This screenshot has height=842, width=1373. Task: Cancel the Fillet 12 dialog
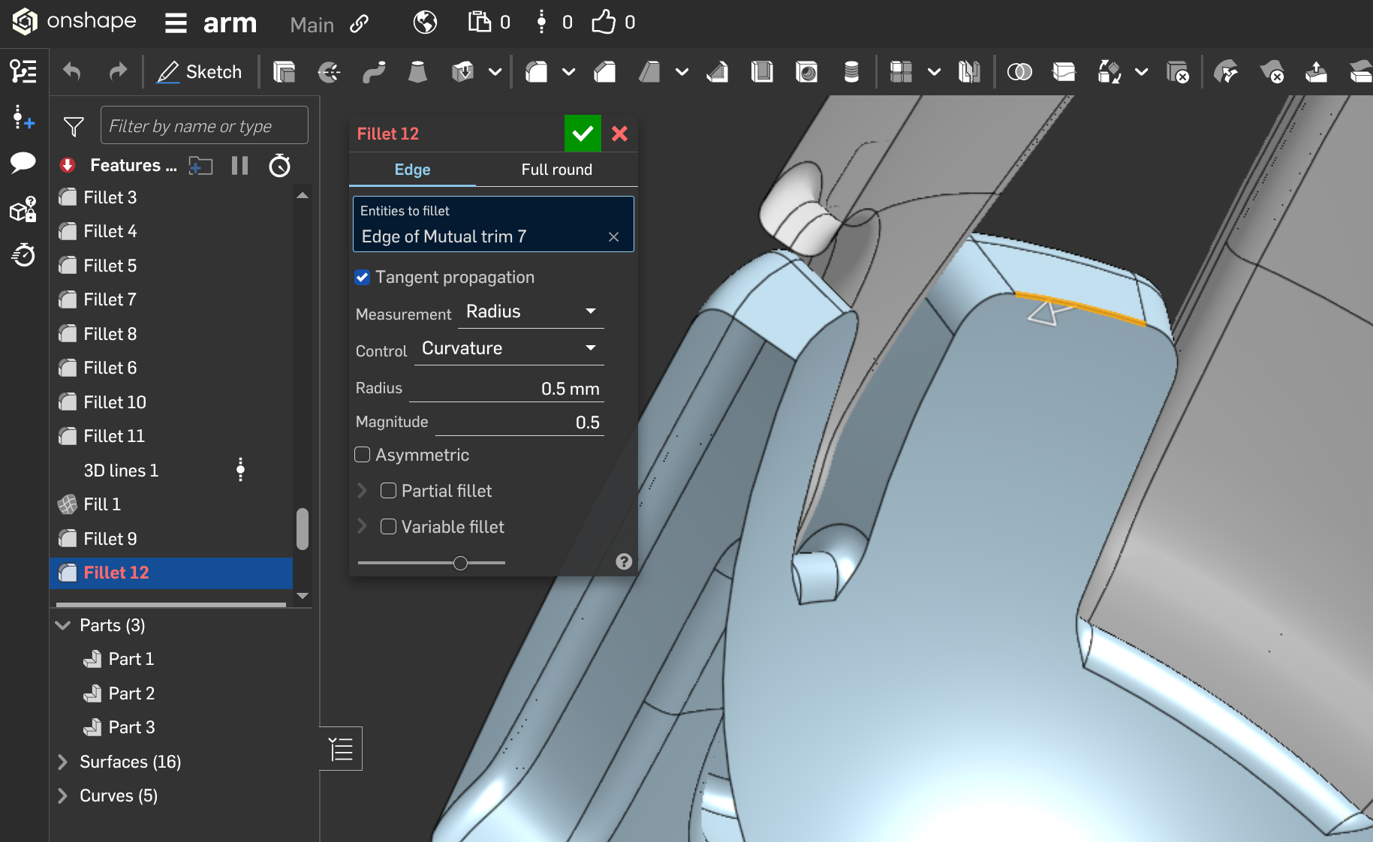coord(619,134)
